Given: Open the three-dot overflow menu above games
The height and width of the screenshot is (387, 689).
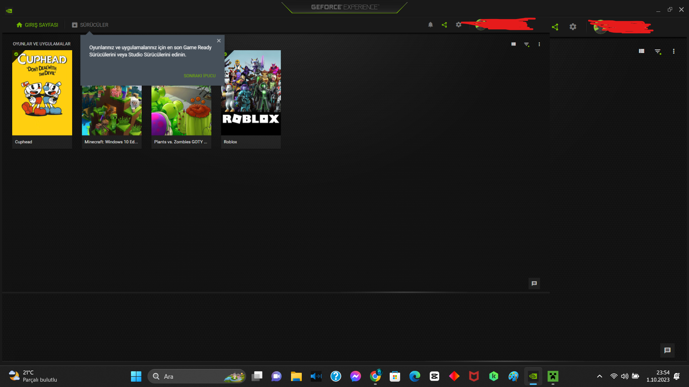Looking at the screenshot, I should click(x=539, y=44).
